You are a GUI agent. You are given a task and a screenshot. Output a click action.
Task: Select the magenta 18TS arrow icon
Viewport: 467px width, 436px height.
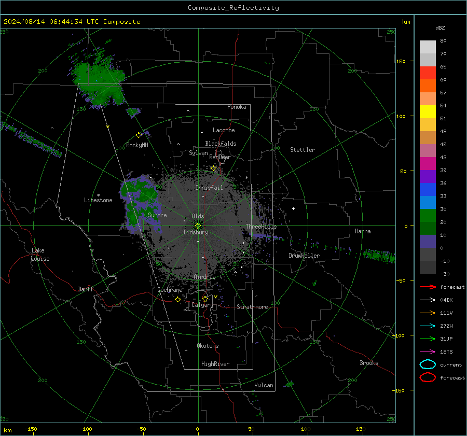pyautogui.click(x=428, y=352)
